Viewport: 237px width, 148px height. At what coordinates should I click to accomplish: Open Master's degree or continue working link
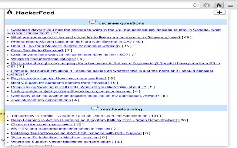[66, 46]
